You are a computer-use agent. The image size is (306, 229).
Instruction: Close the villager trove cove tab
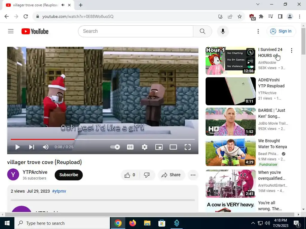click(x=69, y=5)
